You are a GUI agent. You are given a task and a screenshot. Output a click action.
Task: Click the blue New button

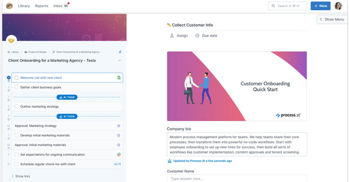pyautogui.click(x=320, y=6)
